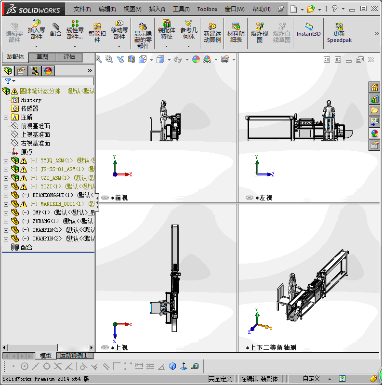Expand the 注解 annotations tree node
The height and width of the screenshot is (385, 382).
6,118
